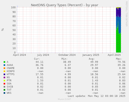Click the AAAA current value 36.76
The height and width of the screenshot is (102, 129).
tap(39, 65)
